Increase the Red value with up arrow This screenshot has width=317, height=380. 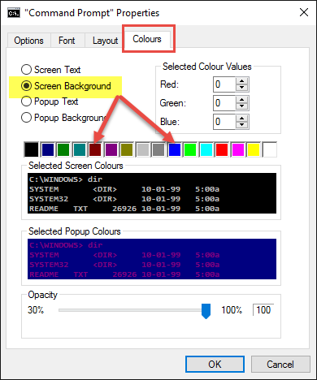pyautogui.click(x=241, y=81)
